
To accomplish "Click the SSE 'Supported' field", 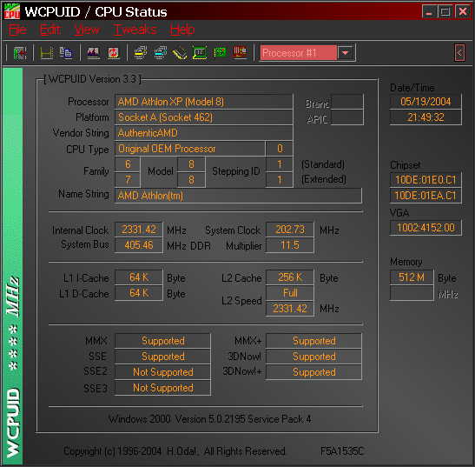I will coord(162,357).
